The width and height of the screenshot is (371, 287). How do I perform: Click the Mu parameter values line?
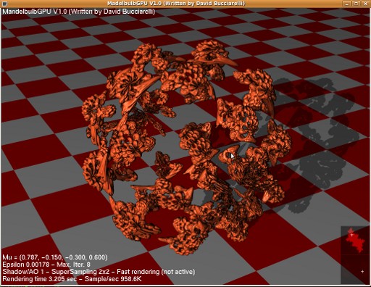(x=55, y=257)
